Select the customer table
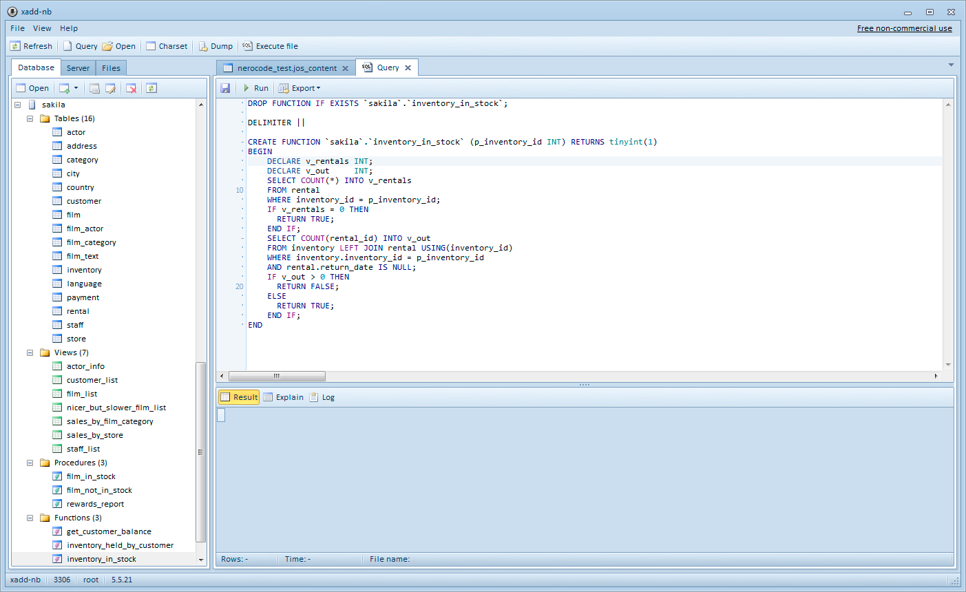The image size is (966, 592). tap(83, 201)
